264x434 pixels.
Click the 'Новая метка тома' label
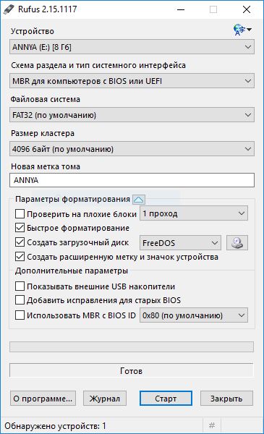(46, 166)
